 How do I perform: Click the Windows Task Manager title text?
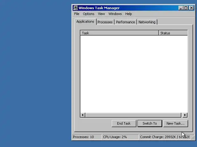click(99, 8)
